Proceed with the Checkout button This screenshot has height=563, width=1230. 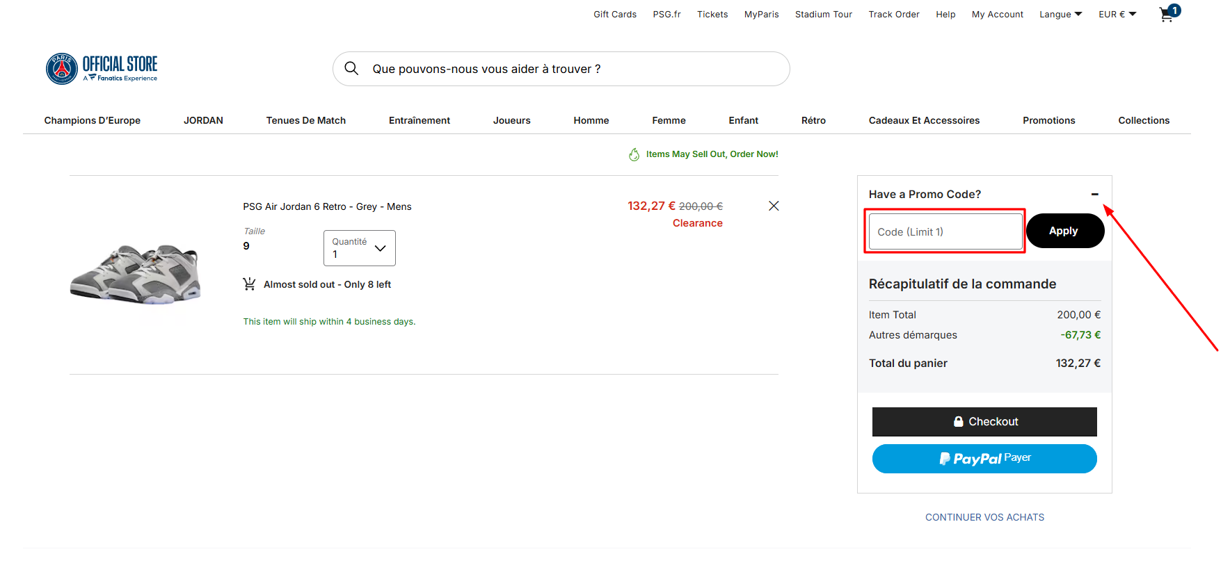pos(984,422)
